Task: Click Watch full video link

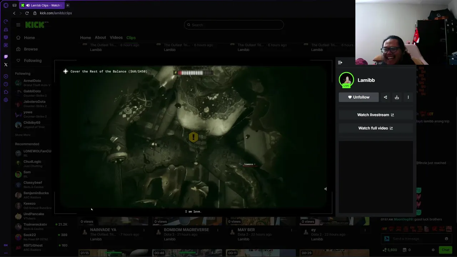Action: [376, 128]
